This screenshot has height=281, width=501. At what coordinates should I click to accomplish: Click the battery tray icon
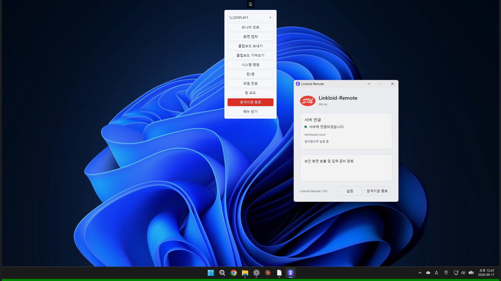[x=471, y=273]
